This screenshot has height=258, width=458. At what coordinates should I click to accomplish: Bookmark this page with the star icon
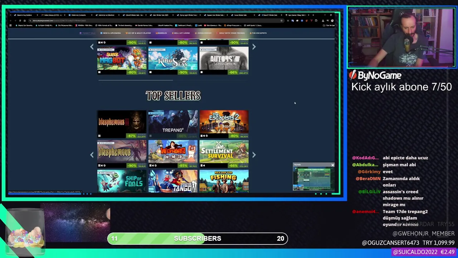[x=281, y=20]
